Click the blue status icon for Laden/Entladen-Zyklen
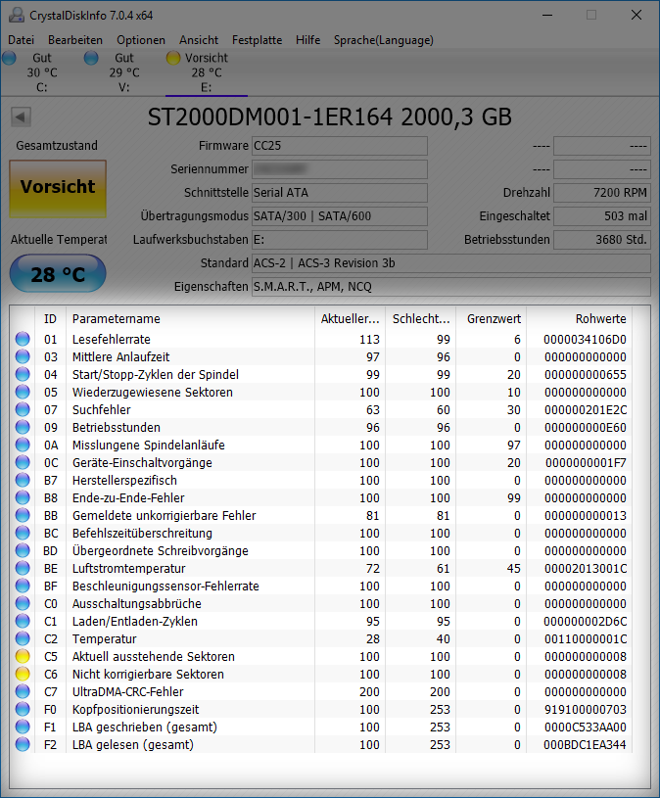The width and height of the screenshot is (660, 798). click(x=23, y=622)
